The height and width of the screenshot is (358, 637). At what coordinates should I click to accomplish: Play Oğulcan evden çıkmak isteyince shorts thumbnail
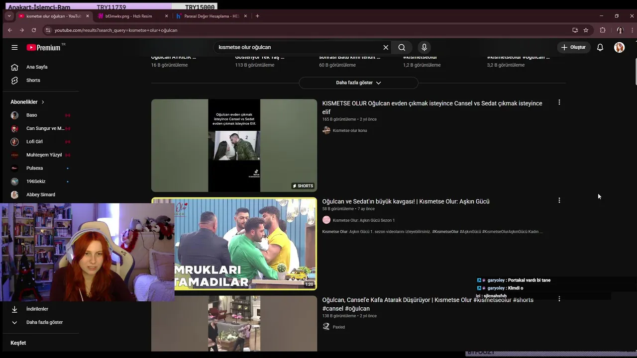[x=234, y=145]
